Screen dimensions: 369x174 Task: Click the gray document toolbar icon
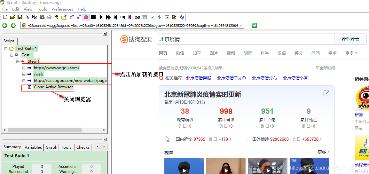click(x=145, y=17)
